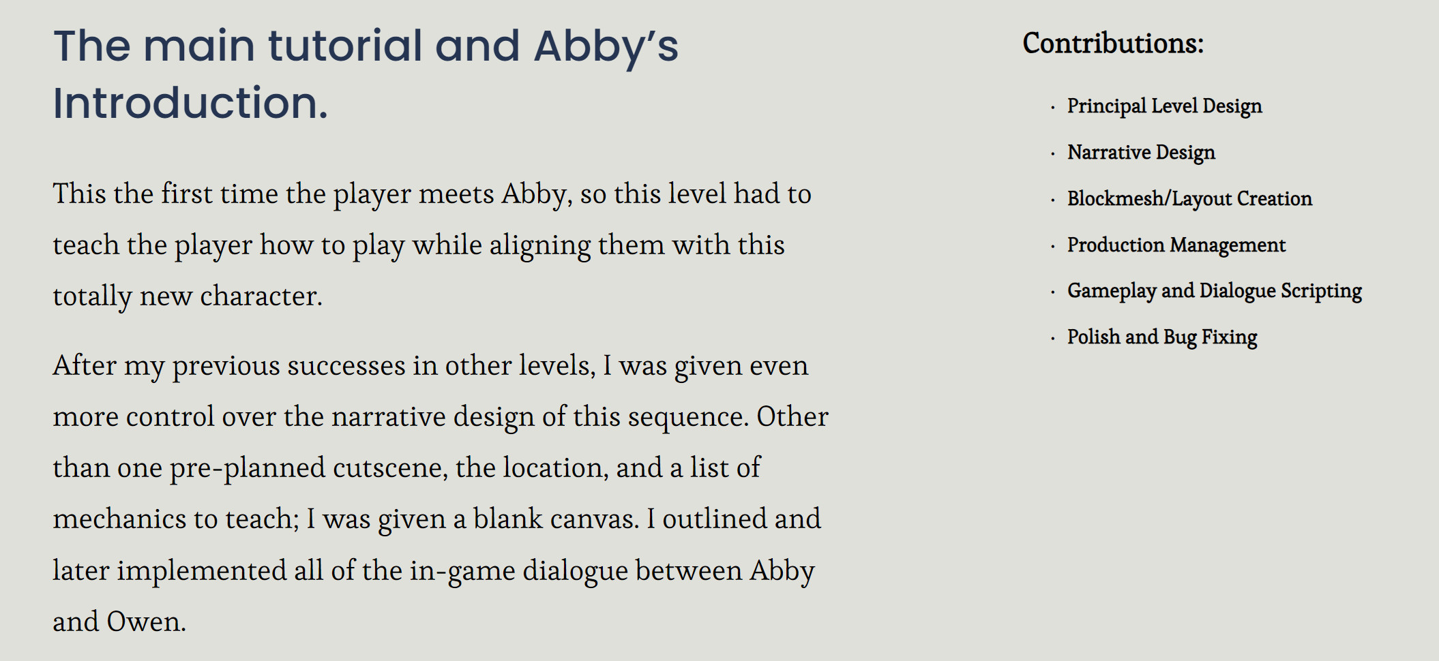
Task: Click the line 'mechanics to teach; I was given'
Action: pos(437,520)
